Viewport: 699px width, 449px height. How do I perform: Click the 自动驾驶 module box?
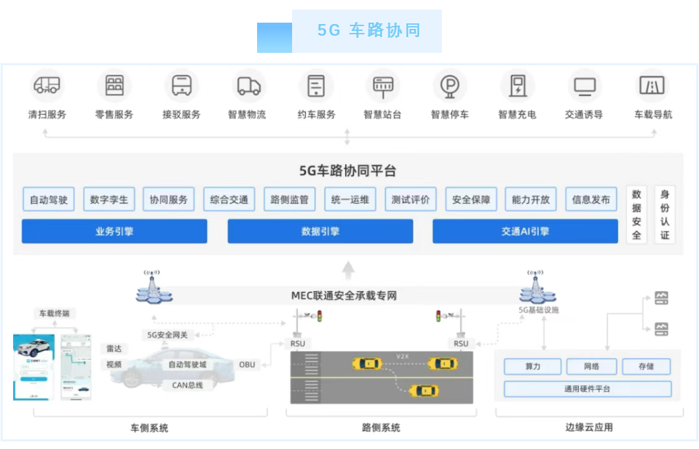[x=49, y=199]
